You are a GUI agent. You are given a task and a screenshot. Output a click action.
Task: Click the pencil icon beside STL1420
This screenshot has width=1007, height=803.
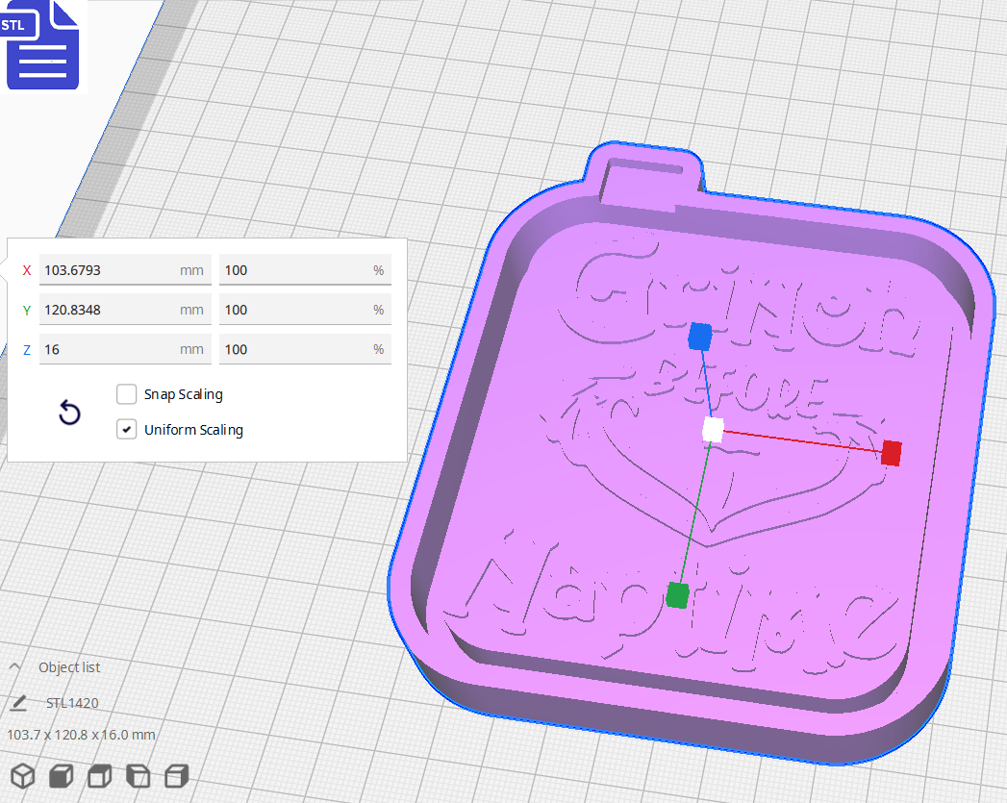pyautogui.click(x=17, y=703)
